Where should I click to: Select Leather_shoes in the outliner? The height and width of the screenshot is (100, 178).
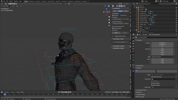pyautogui.click(x=143, y=24)
